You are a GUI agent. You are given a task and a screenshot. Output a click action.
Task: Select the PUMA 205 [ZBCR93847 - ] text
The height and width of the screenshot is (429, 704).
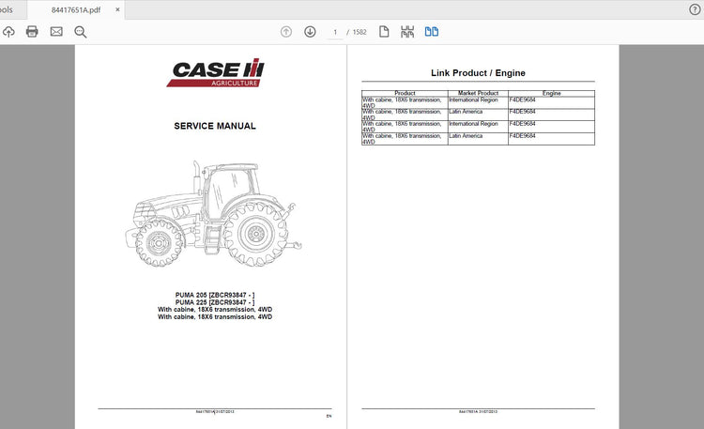pos(215,295)
